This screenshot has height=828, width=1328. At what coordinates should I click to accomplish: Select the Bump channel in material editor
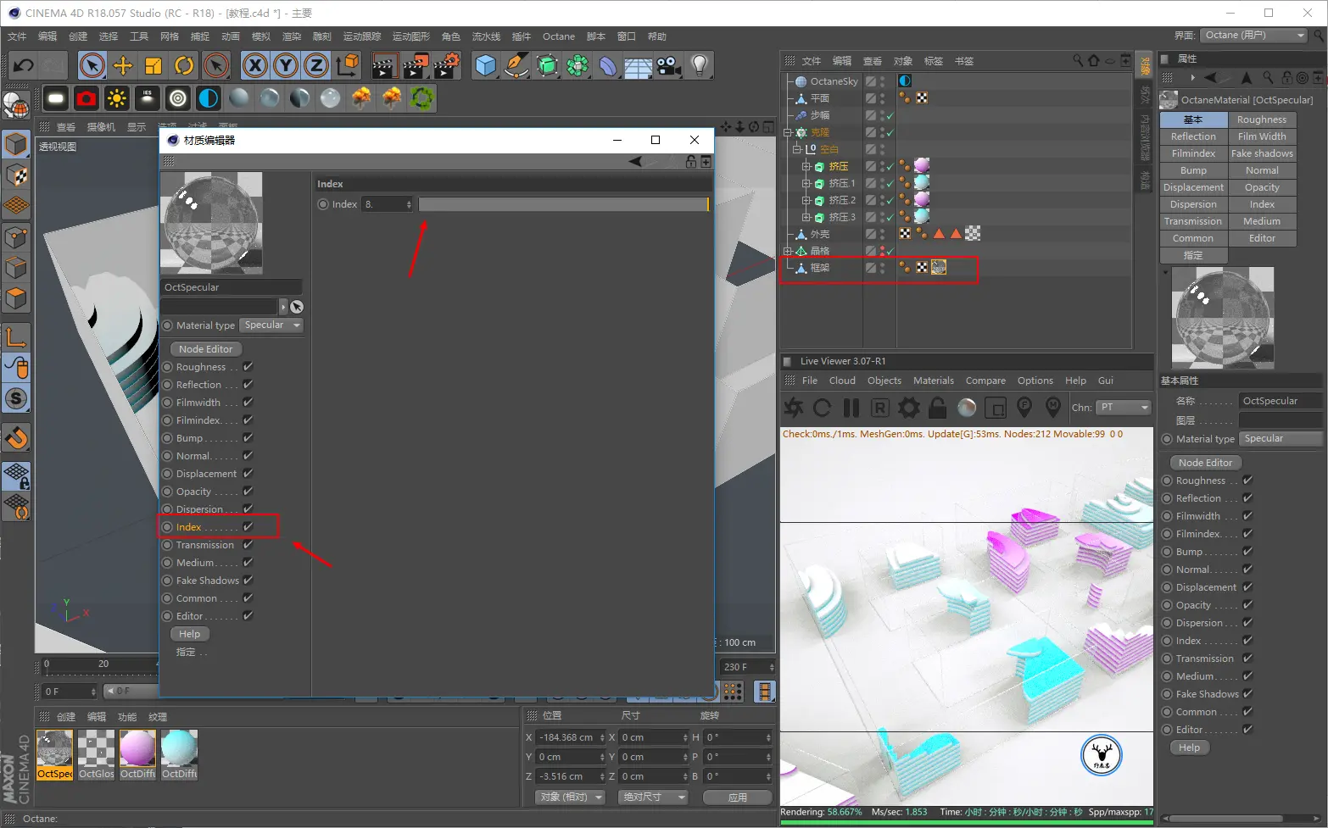[x=190, y=438]
